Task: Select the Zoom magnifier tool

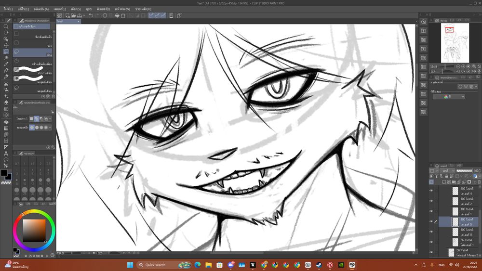Action: tap(6, 26)
